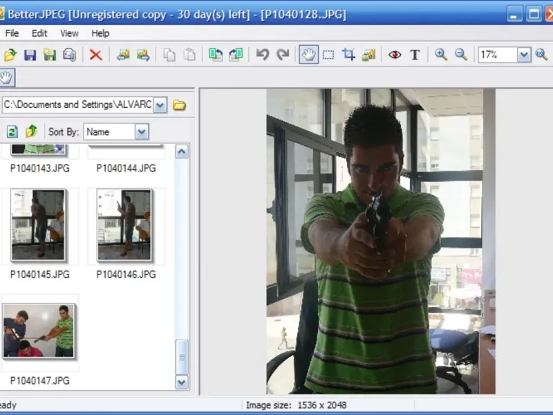Click the P1040146.JPG file name

coord(126,275)
